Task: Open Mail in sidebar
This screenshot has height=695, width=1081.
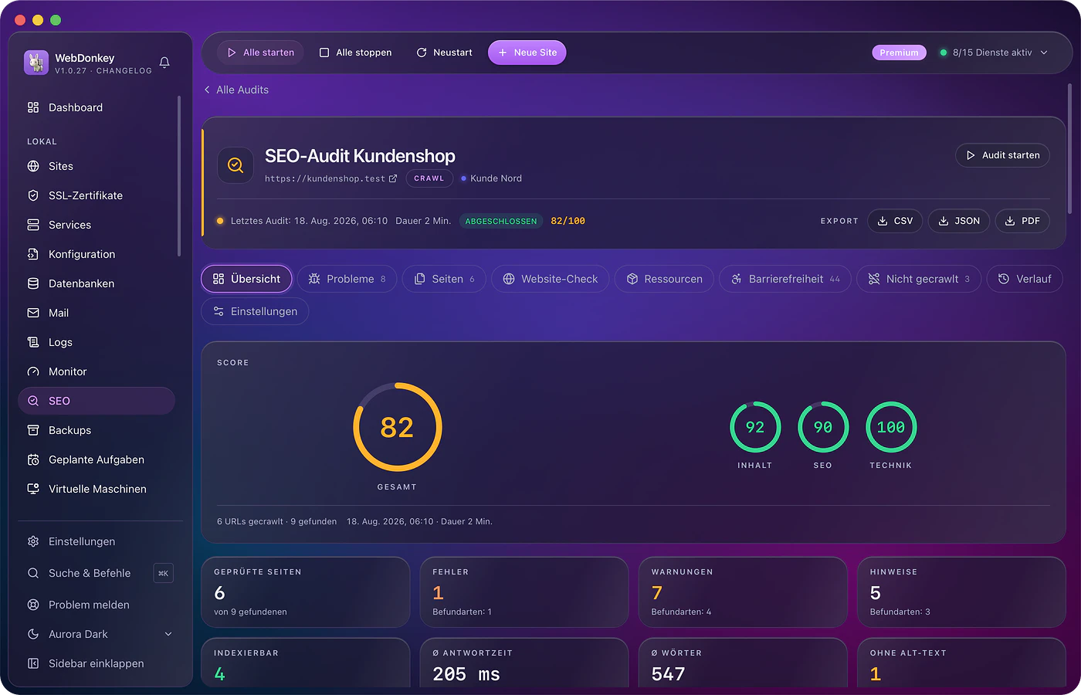Action: click(97, 313)
